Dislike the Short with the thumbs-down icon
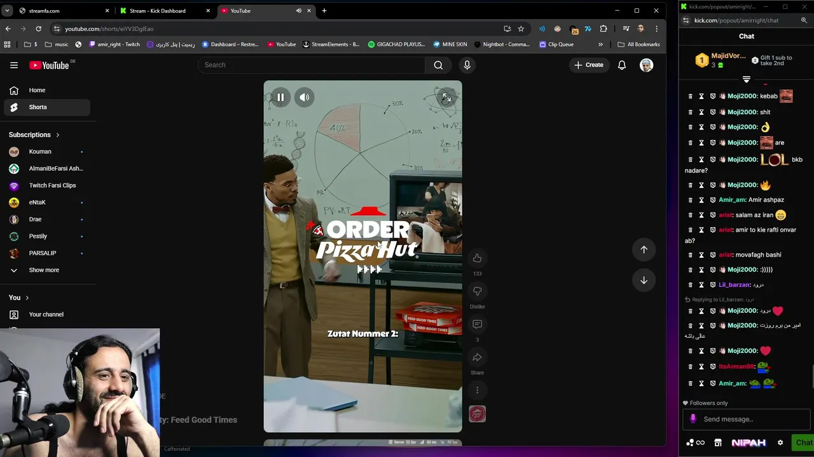Screen dimensions: 814x457 pyautogui.click(x=477, y=291)
